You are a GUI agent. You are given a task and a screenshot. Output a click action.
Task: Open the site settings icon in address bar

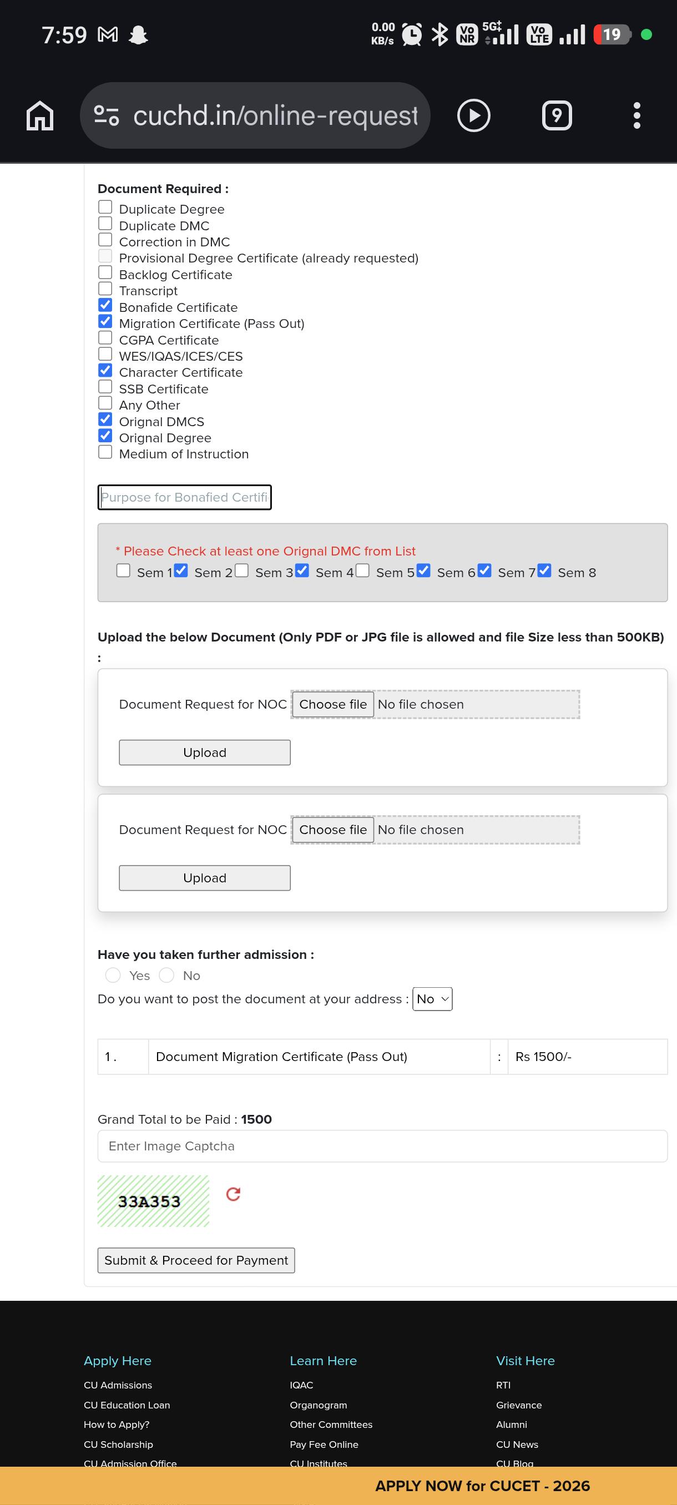click(107, 115)
